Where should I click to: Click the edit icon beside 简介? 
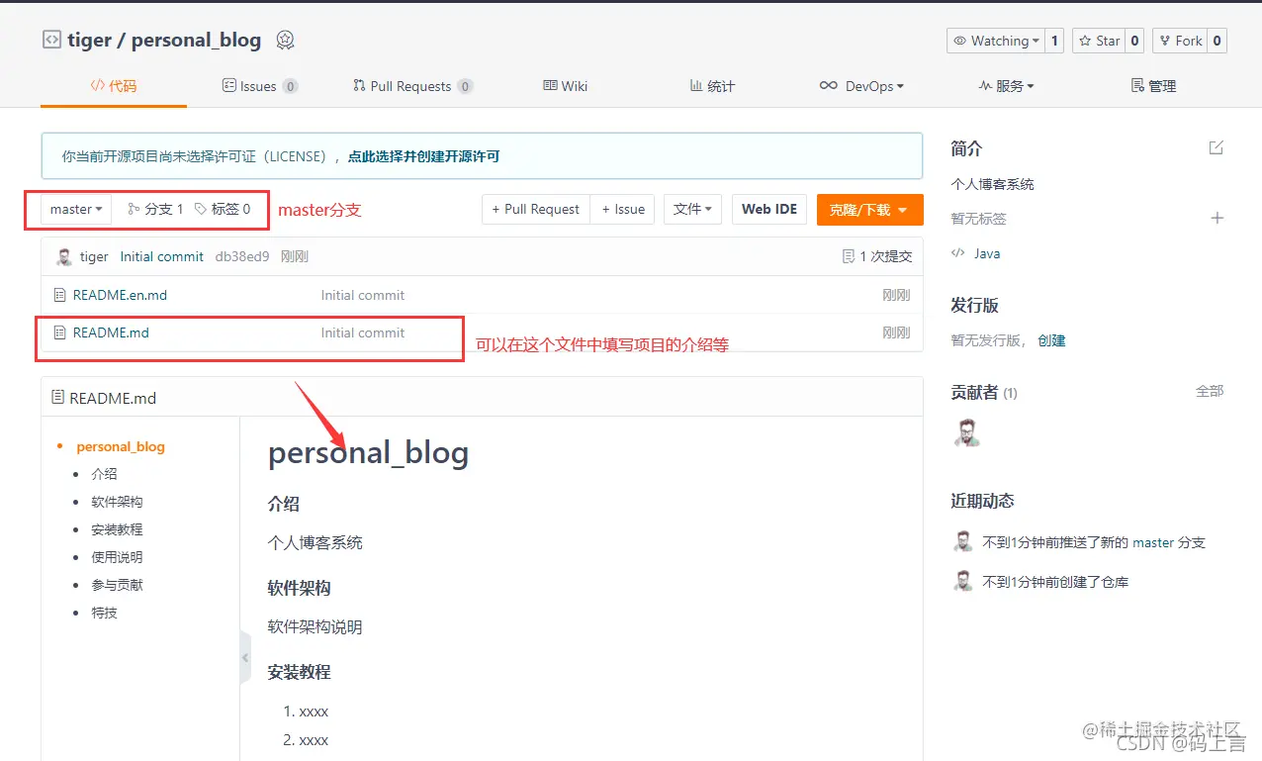tap(1217, 147)
